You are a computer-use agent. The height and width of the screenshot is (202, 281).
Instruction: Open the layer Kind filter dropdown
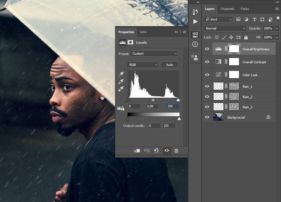tap(218, 20)
